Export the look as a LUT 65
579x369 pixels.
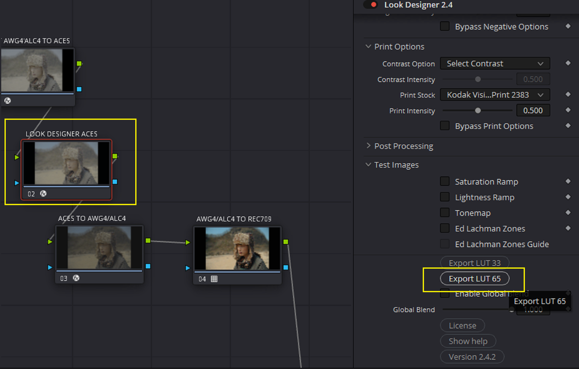point(475,279)
